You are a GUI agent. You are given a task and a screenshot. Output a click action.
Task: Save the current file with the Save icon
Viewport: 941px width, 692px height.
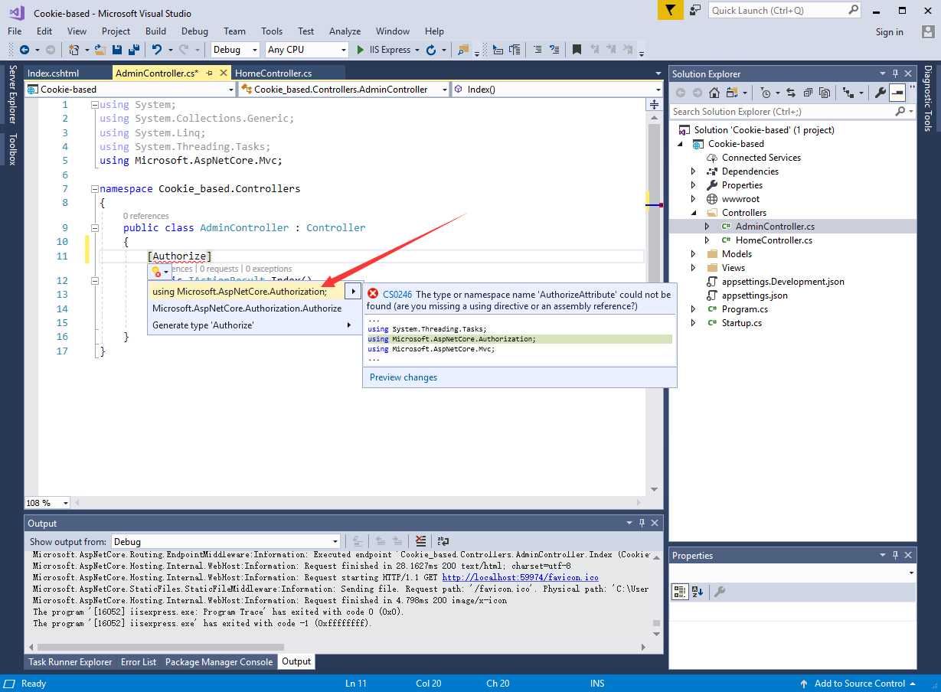click(117, 50)
